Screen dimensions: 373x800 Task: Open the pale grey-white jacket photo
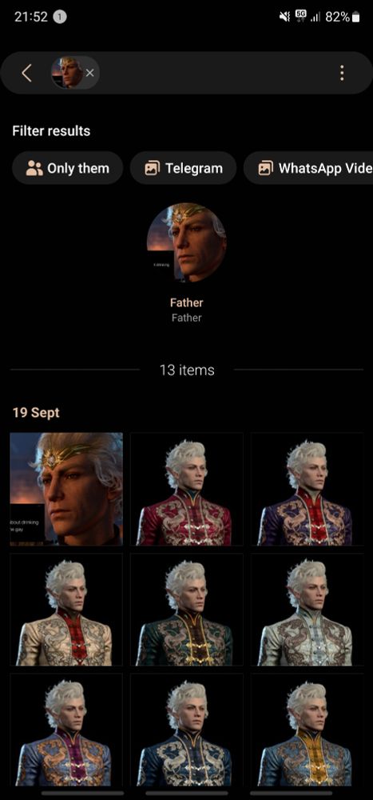coord(307,610)
